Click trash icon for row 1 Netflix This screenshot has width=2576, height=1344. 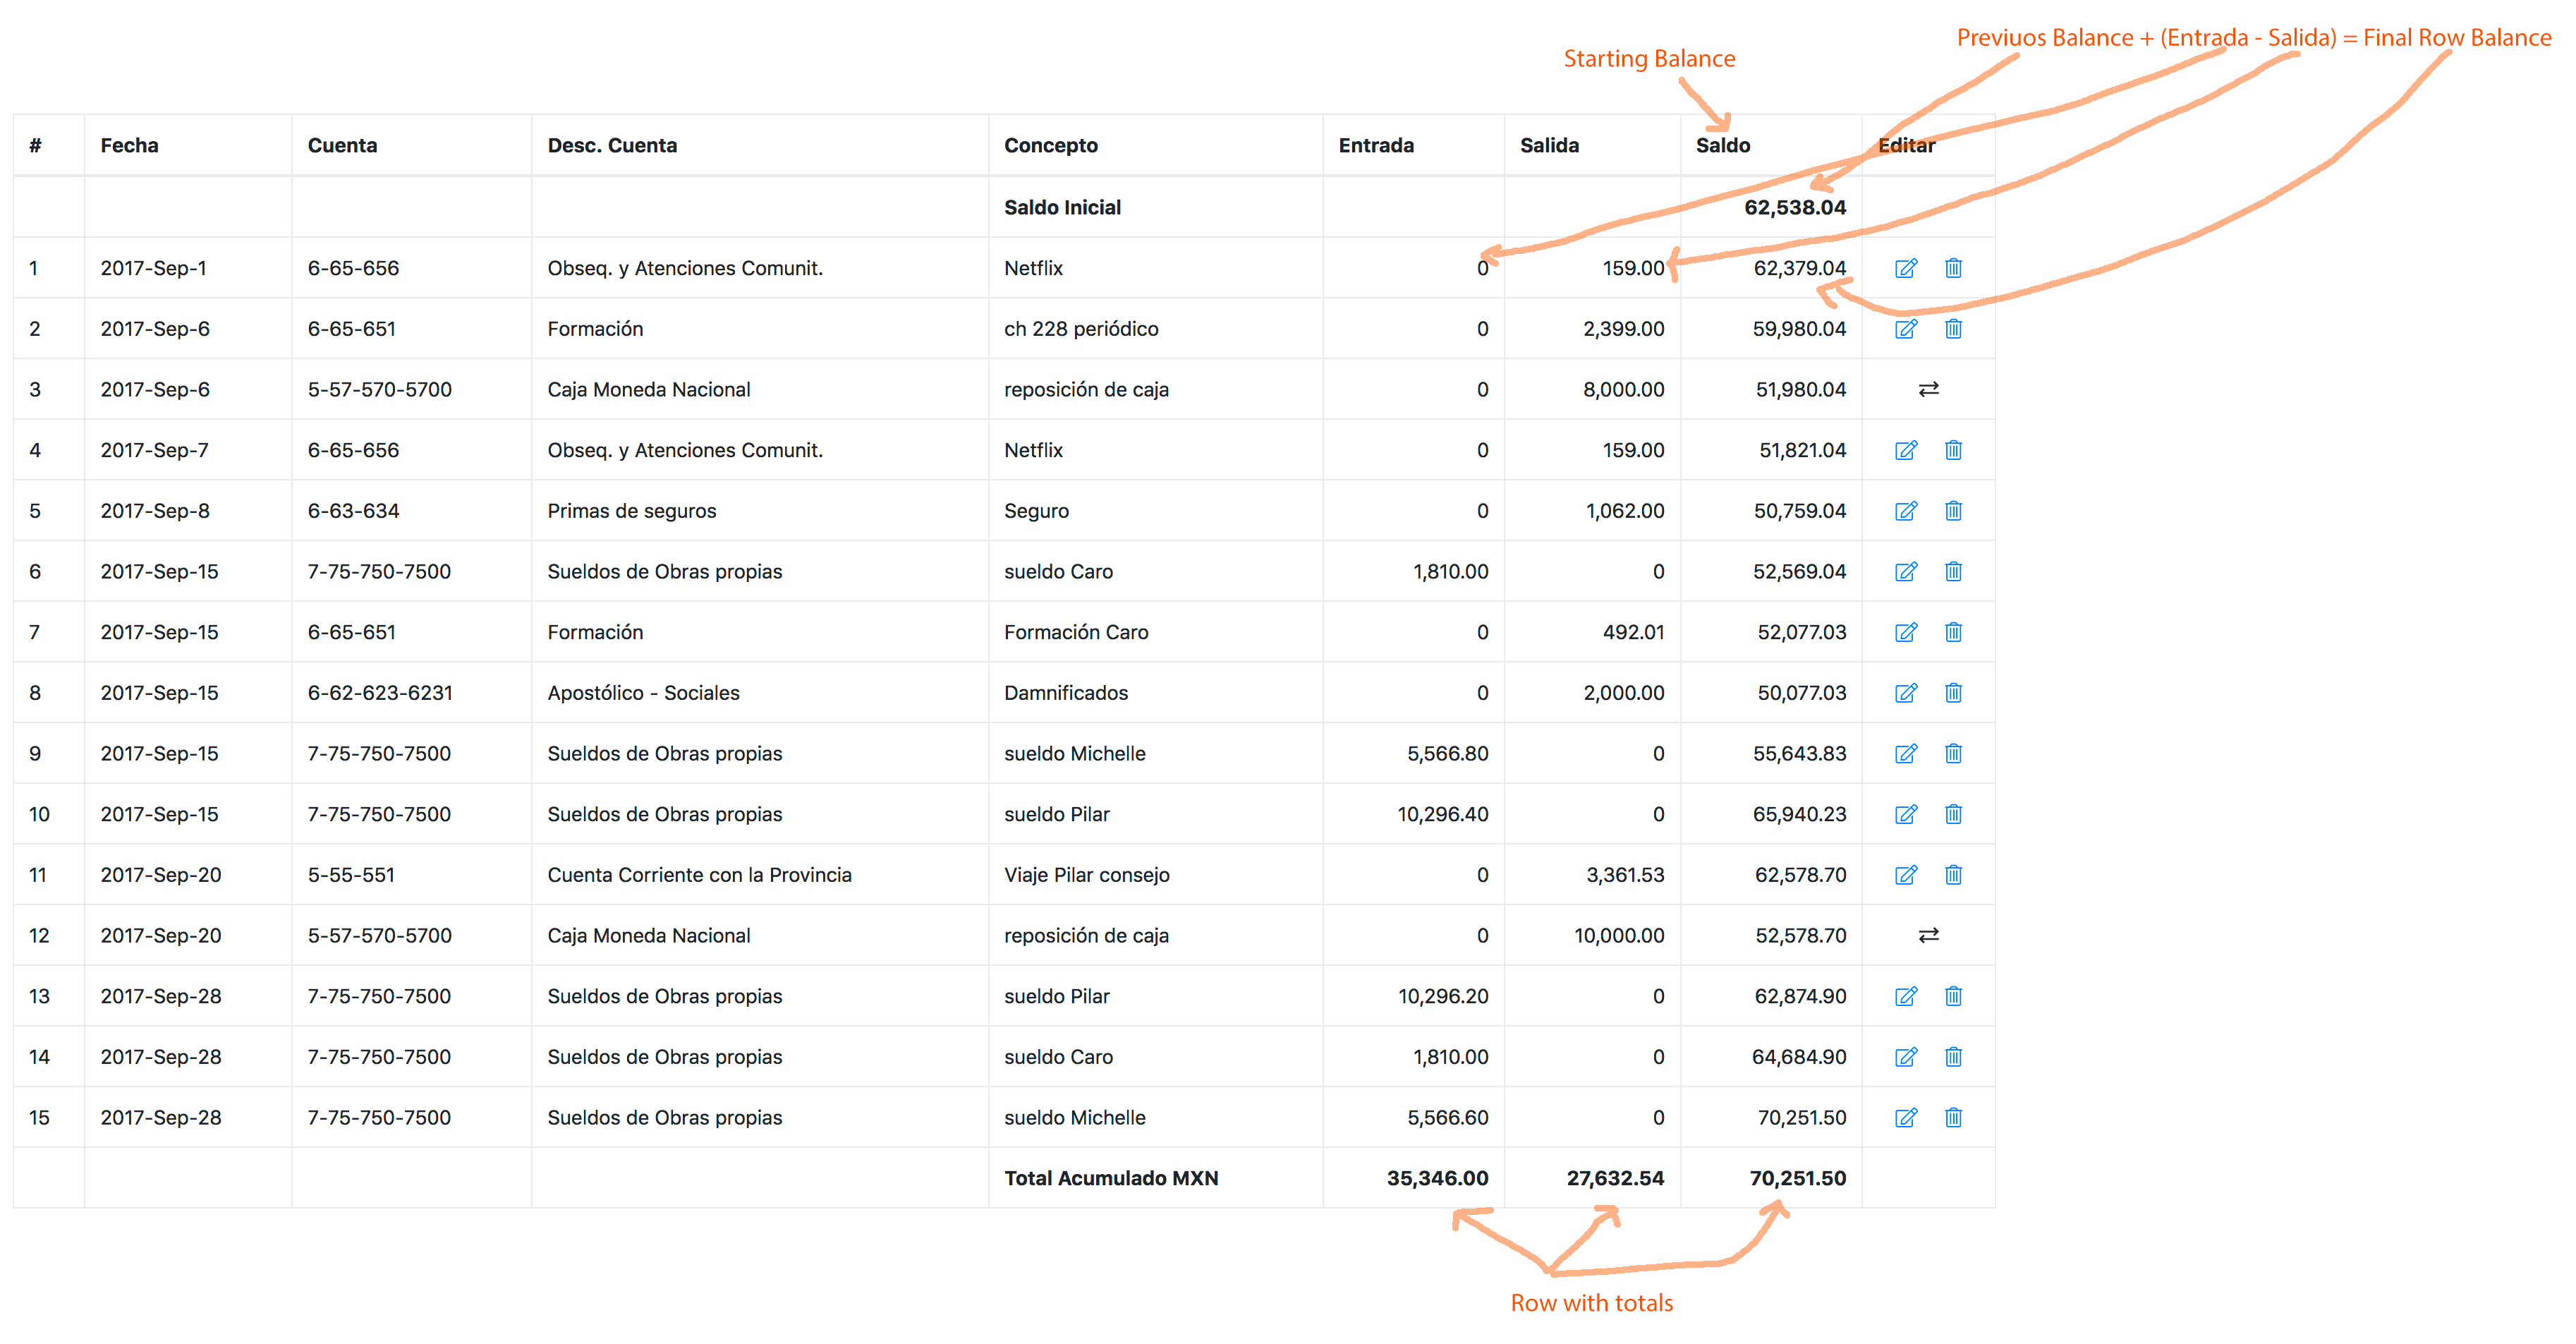pyautogui.click(x=1953, y=268)
